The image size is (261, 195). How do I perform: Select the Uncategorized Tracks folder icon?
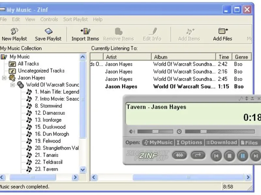12,71
